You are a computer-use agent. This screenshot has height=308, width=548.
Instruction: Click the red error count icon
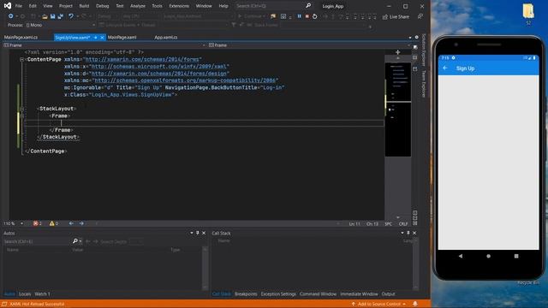coord(36,223)
